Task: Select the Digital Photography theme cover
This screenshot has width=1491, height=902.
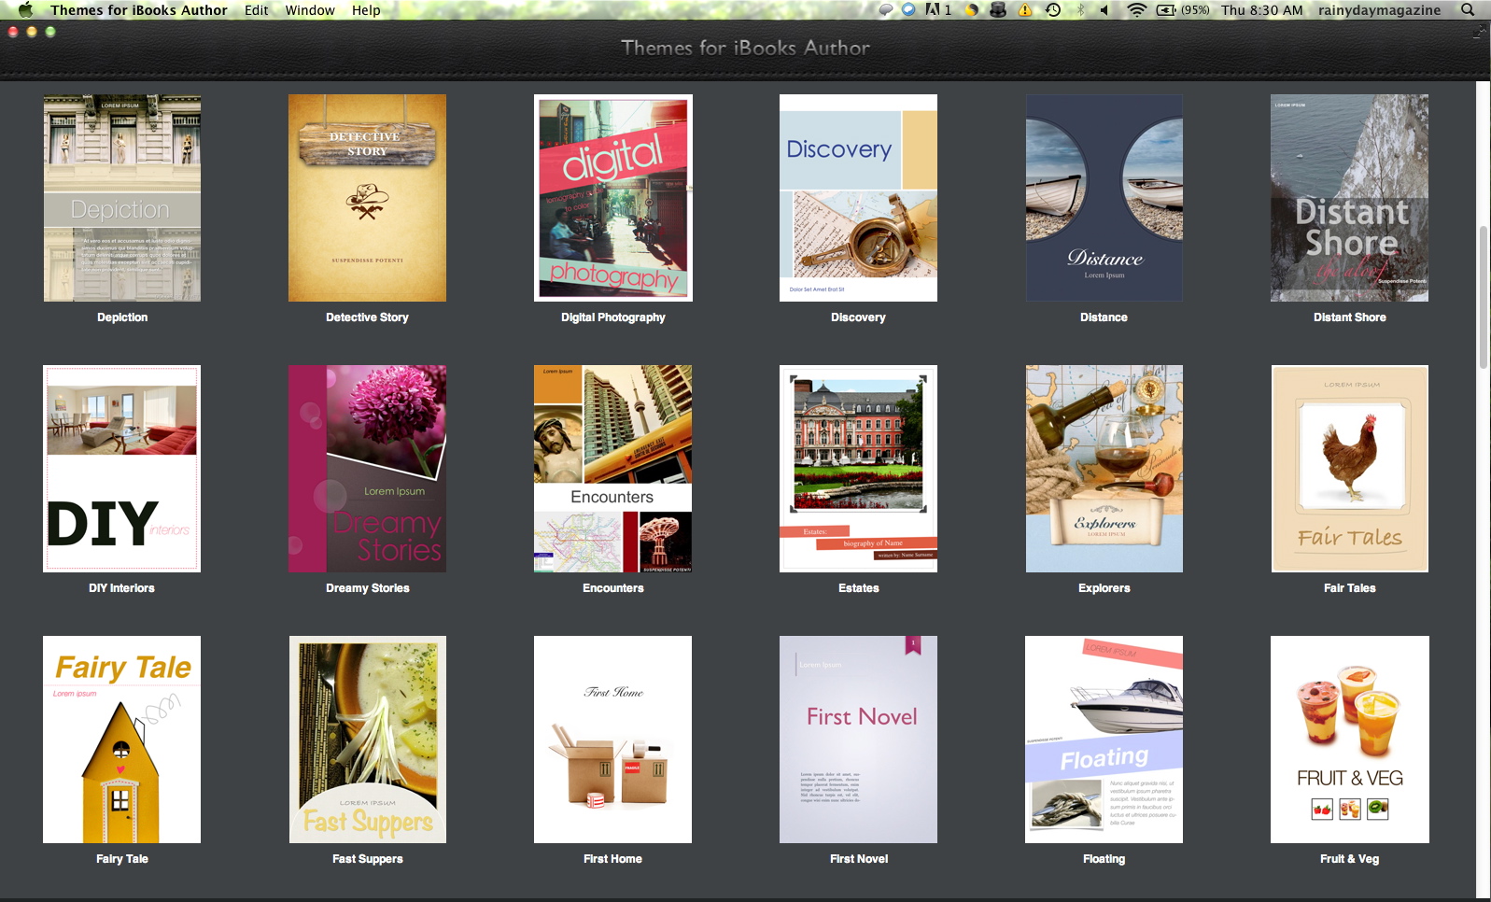Action: [x=613, y=198]
